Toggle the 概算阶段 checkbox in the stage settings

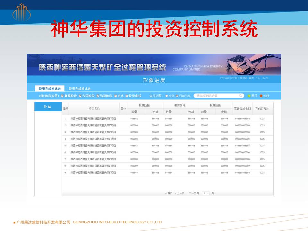pos(62,96)
